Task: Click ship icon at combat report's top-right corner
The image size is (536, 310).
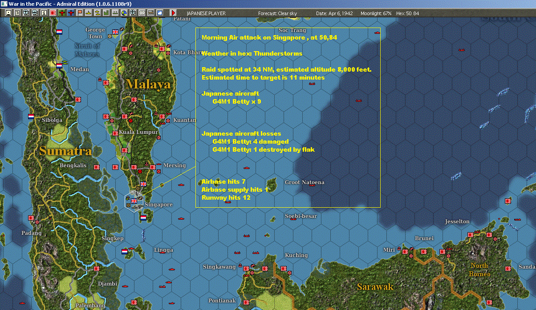Action: tap(378, 32)
